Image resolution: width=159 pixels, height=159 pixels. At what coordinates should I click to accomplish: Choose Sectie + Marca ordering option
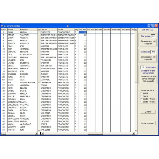[x=141, y=99]
